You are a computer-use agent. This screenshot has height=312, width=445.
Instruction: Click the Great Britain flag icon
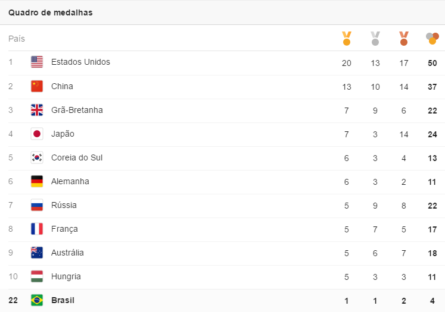[x=37, y=110]
